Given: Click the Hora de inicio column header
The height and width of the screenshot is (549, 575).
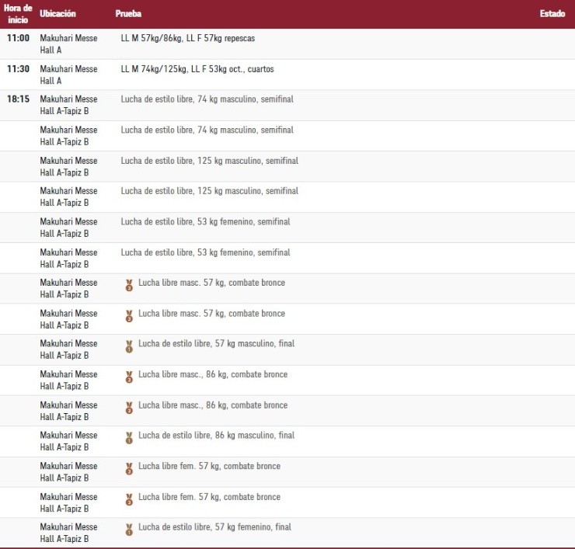Looking at the screenshot, I should click(x=18, y=14).
